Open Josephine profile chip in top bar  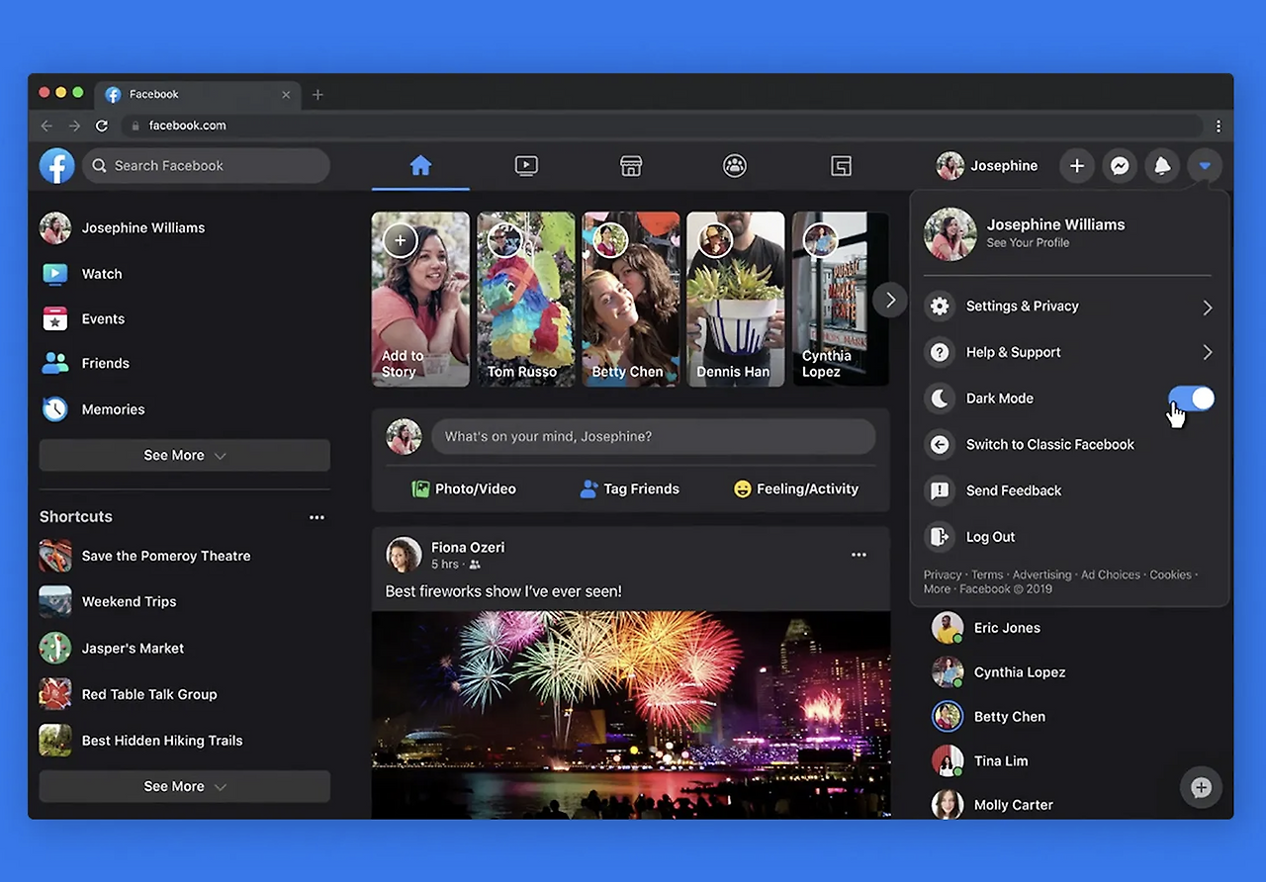click(x=987, y=166)
